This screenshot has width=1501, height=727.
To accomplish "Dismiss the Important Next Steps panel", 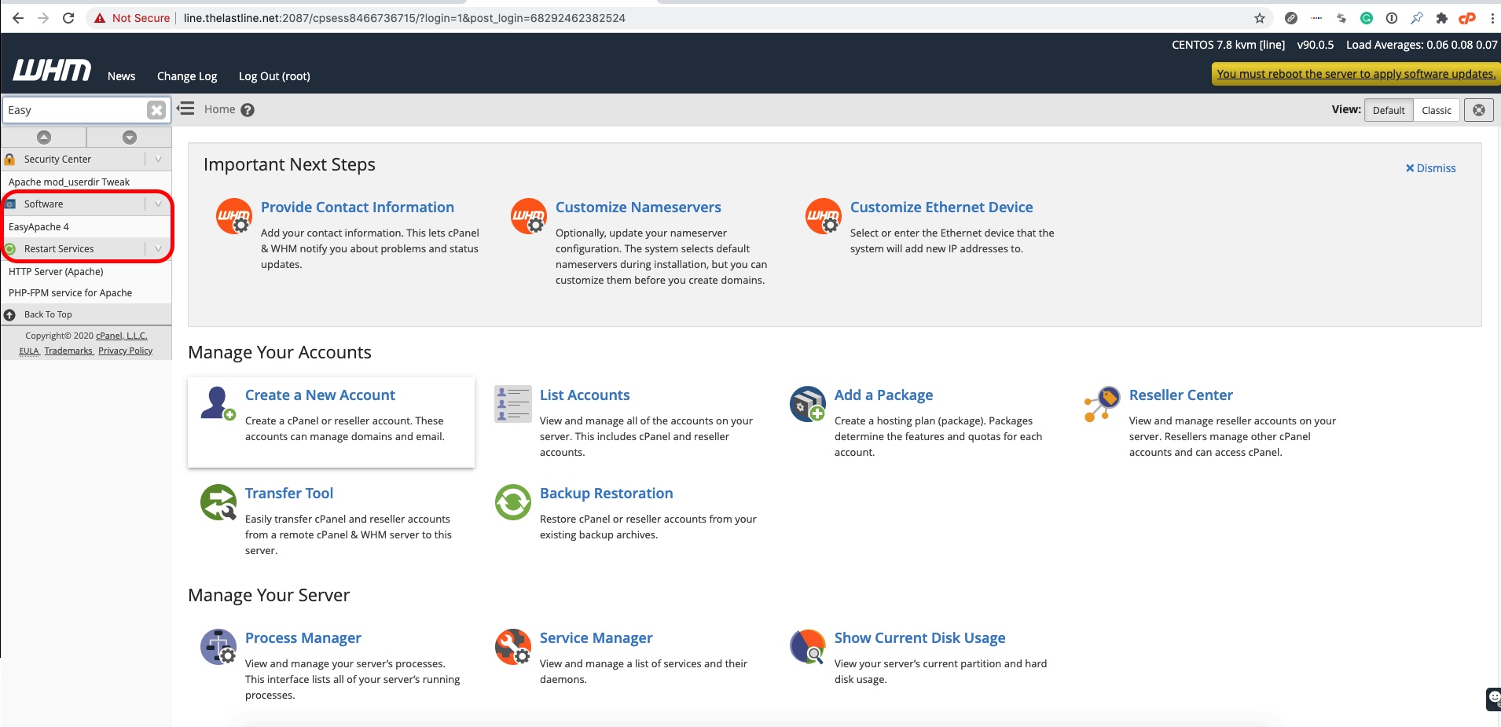I will pos(1430,168).
